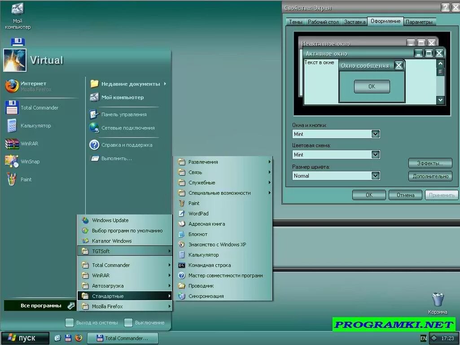Switch to Темы tab
Viewport: 460px width, 345px height.
pyautogui.click(x=295, y=22)
